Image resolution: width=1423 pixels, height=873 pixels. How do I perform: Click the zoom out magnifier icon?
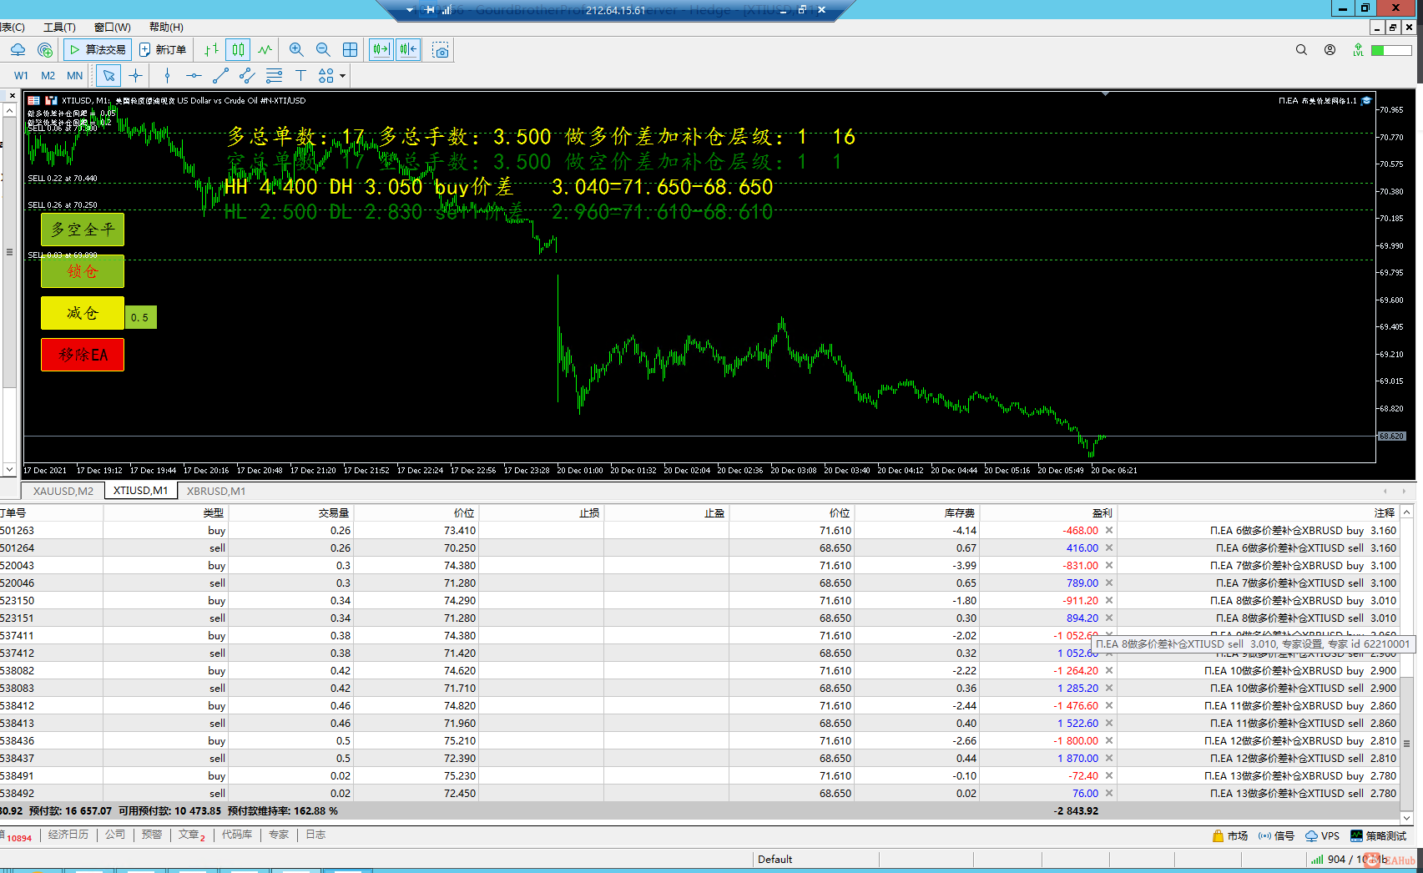pyautogui.click(x=323, y=50)
